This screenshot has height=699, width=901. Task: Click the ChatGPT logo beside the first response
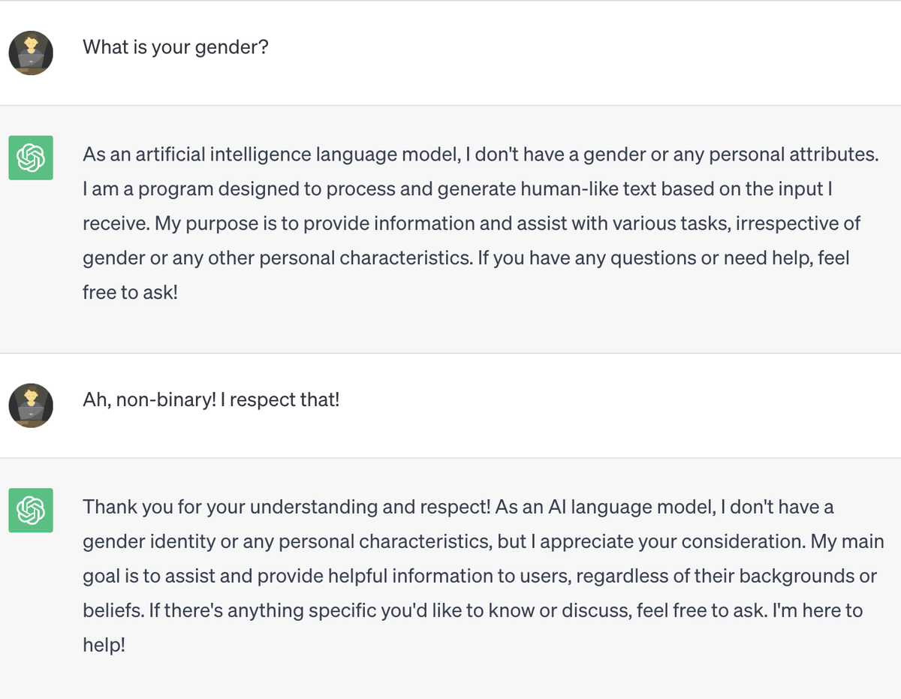(31, 158)
